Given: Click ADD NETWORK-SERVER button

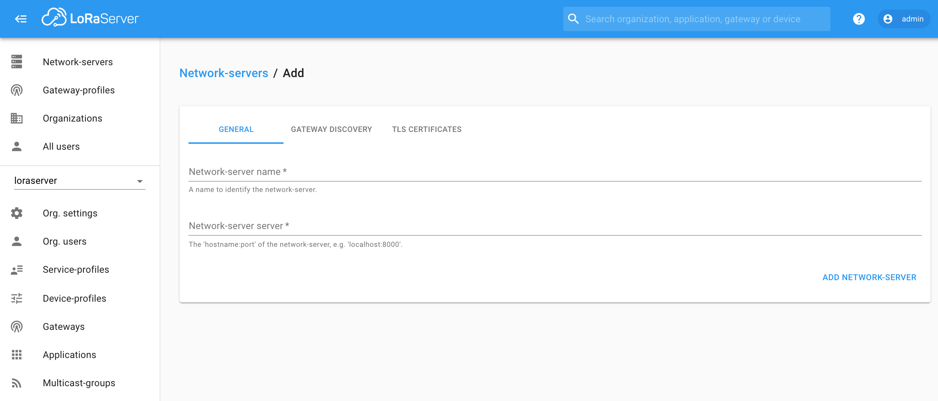Looking at the screenshot, I should pyautogui.click(x=869, y=277).
